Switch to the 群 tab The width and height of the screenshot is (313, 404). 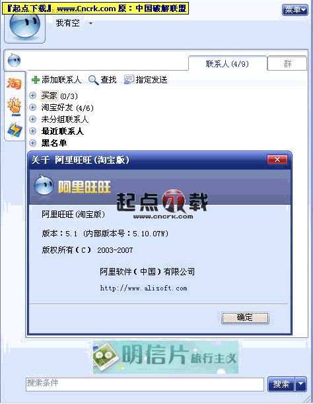click(x=287, y=63)
